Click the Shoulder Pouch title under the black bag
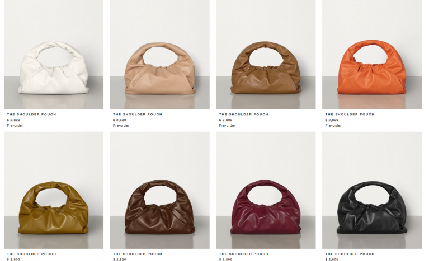This screenshot has width=429, height=261. point(350,254)
